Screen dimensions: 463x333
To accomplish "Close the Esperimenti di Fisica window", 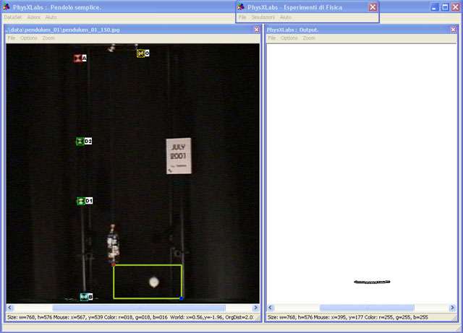I will tap(373, 7).
